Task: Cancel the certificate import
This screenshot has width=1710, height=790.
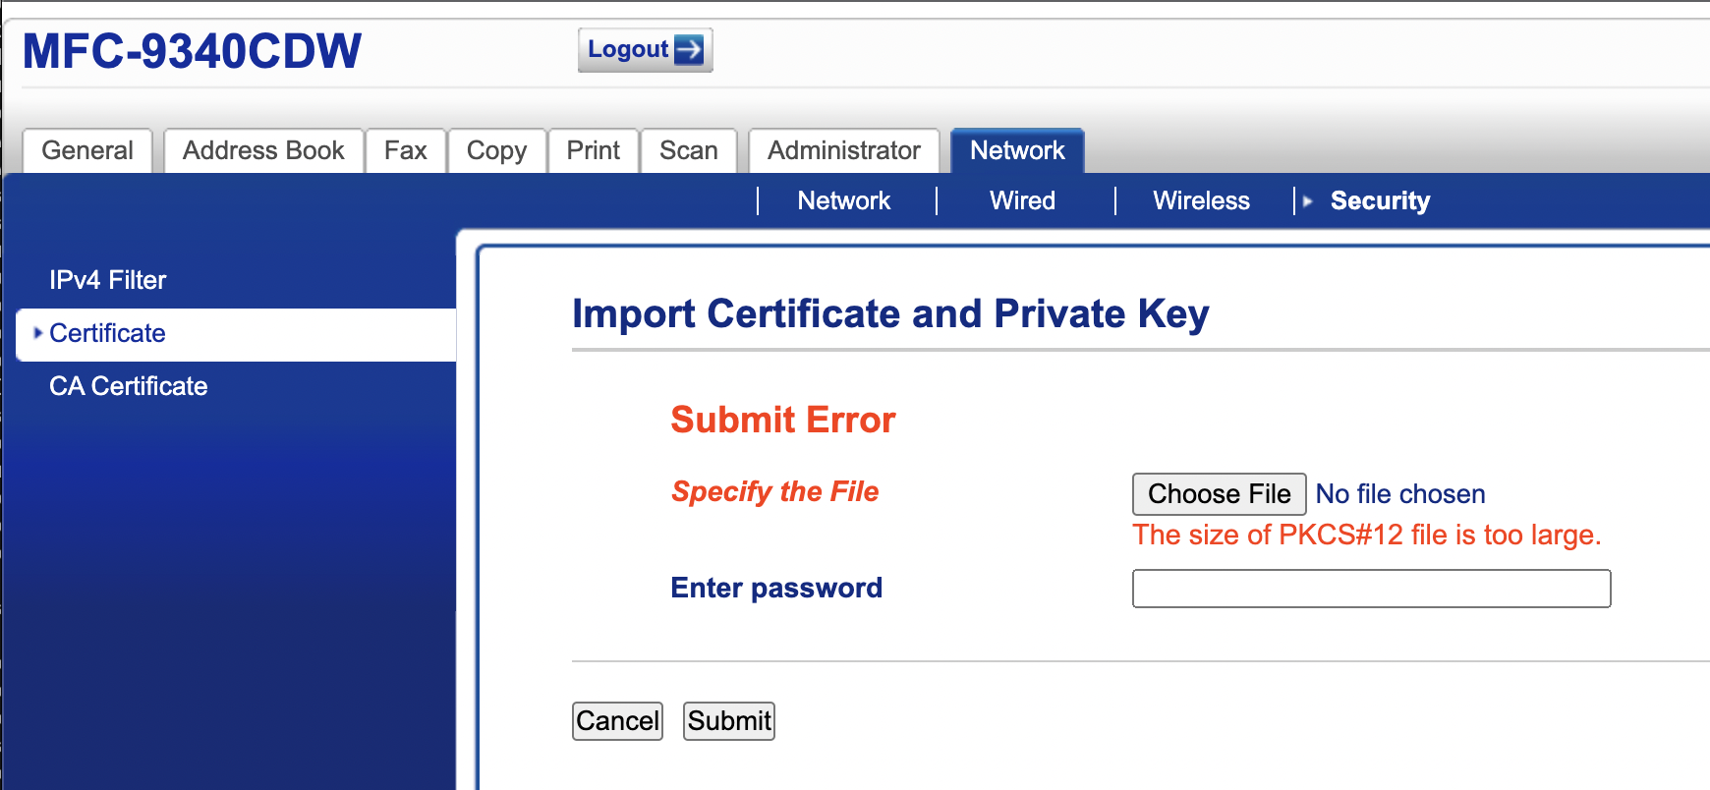Action: [617, 721]
